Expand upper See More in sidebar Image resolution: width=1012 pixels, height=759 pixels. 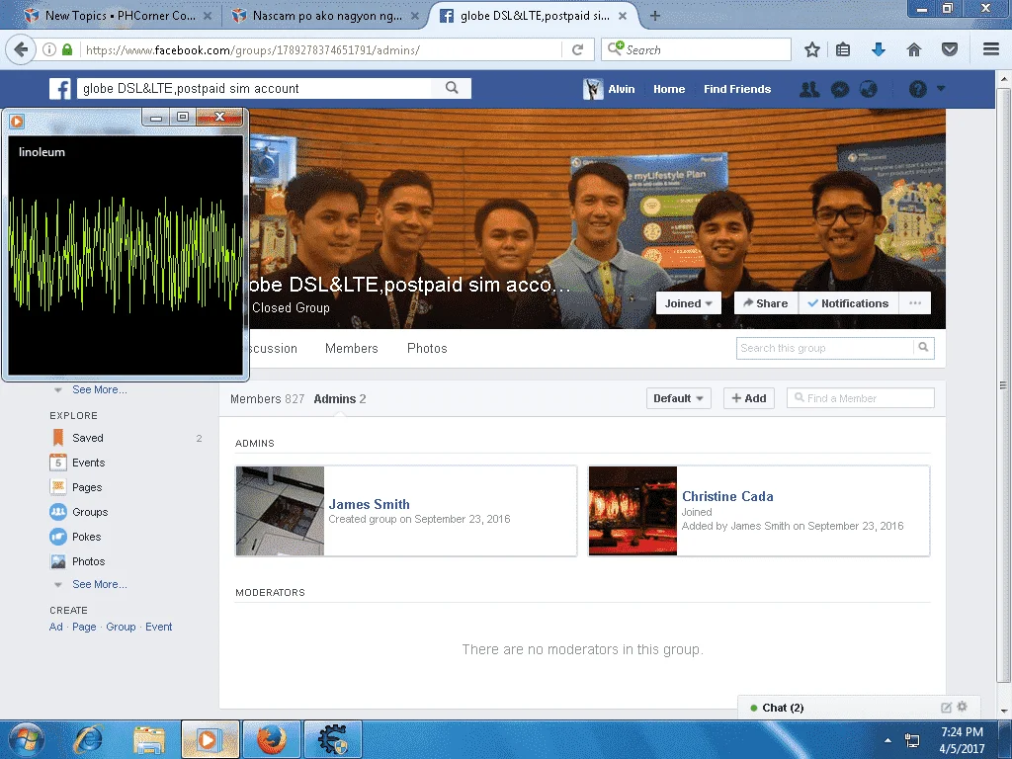point(100,389)
